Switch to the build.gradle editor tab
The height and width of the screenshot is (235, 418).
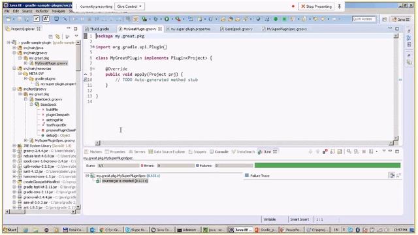pos(99,29)
